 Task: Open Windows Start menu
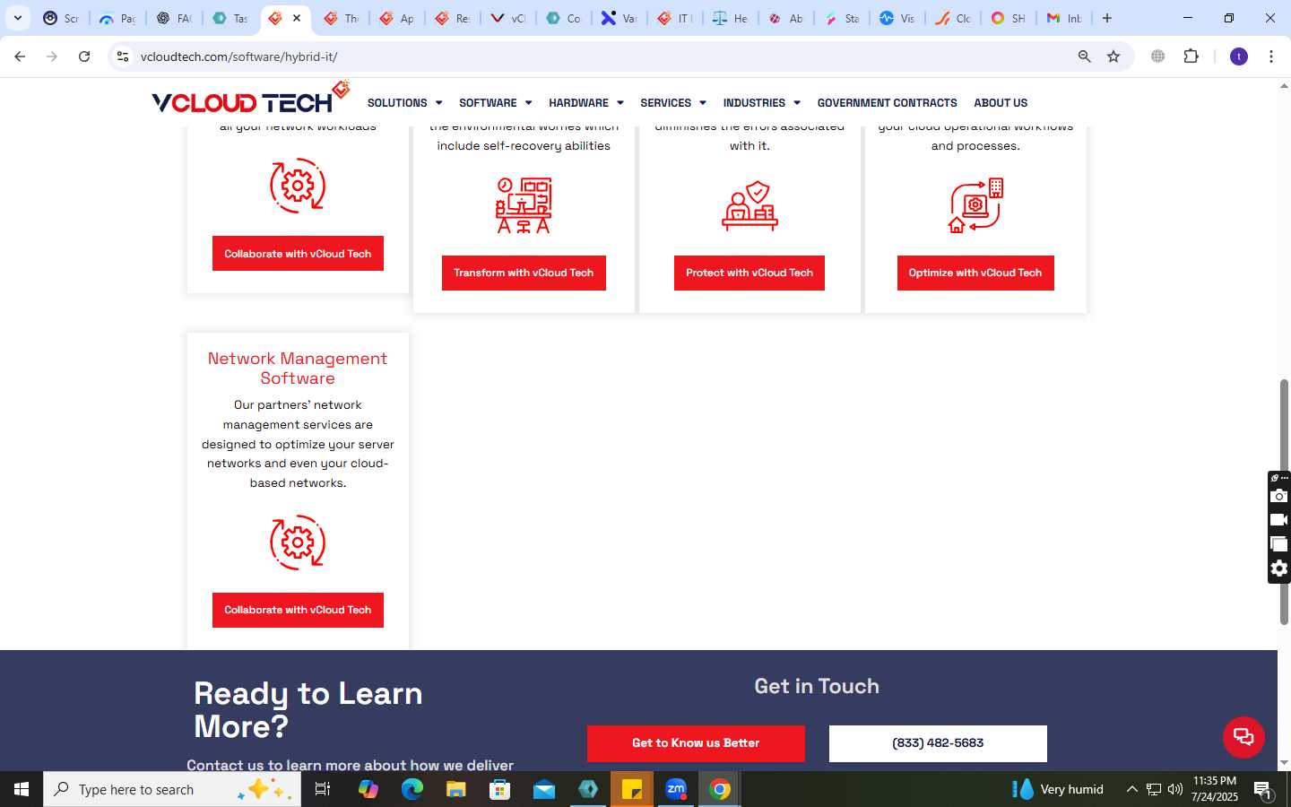click(22, 789)
